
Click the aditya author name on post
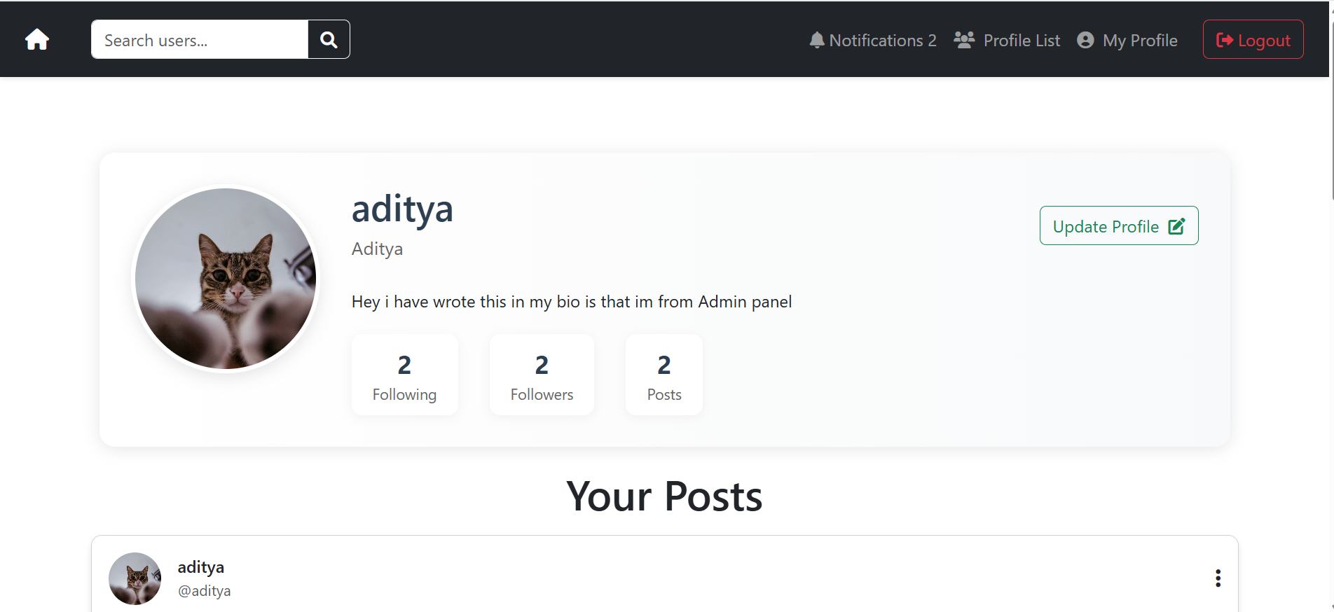click(201, 567)
